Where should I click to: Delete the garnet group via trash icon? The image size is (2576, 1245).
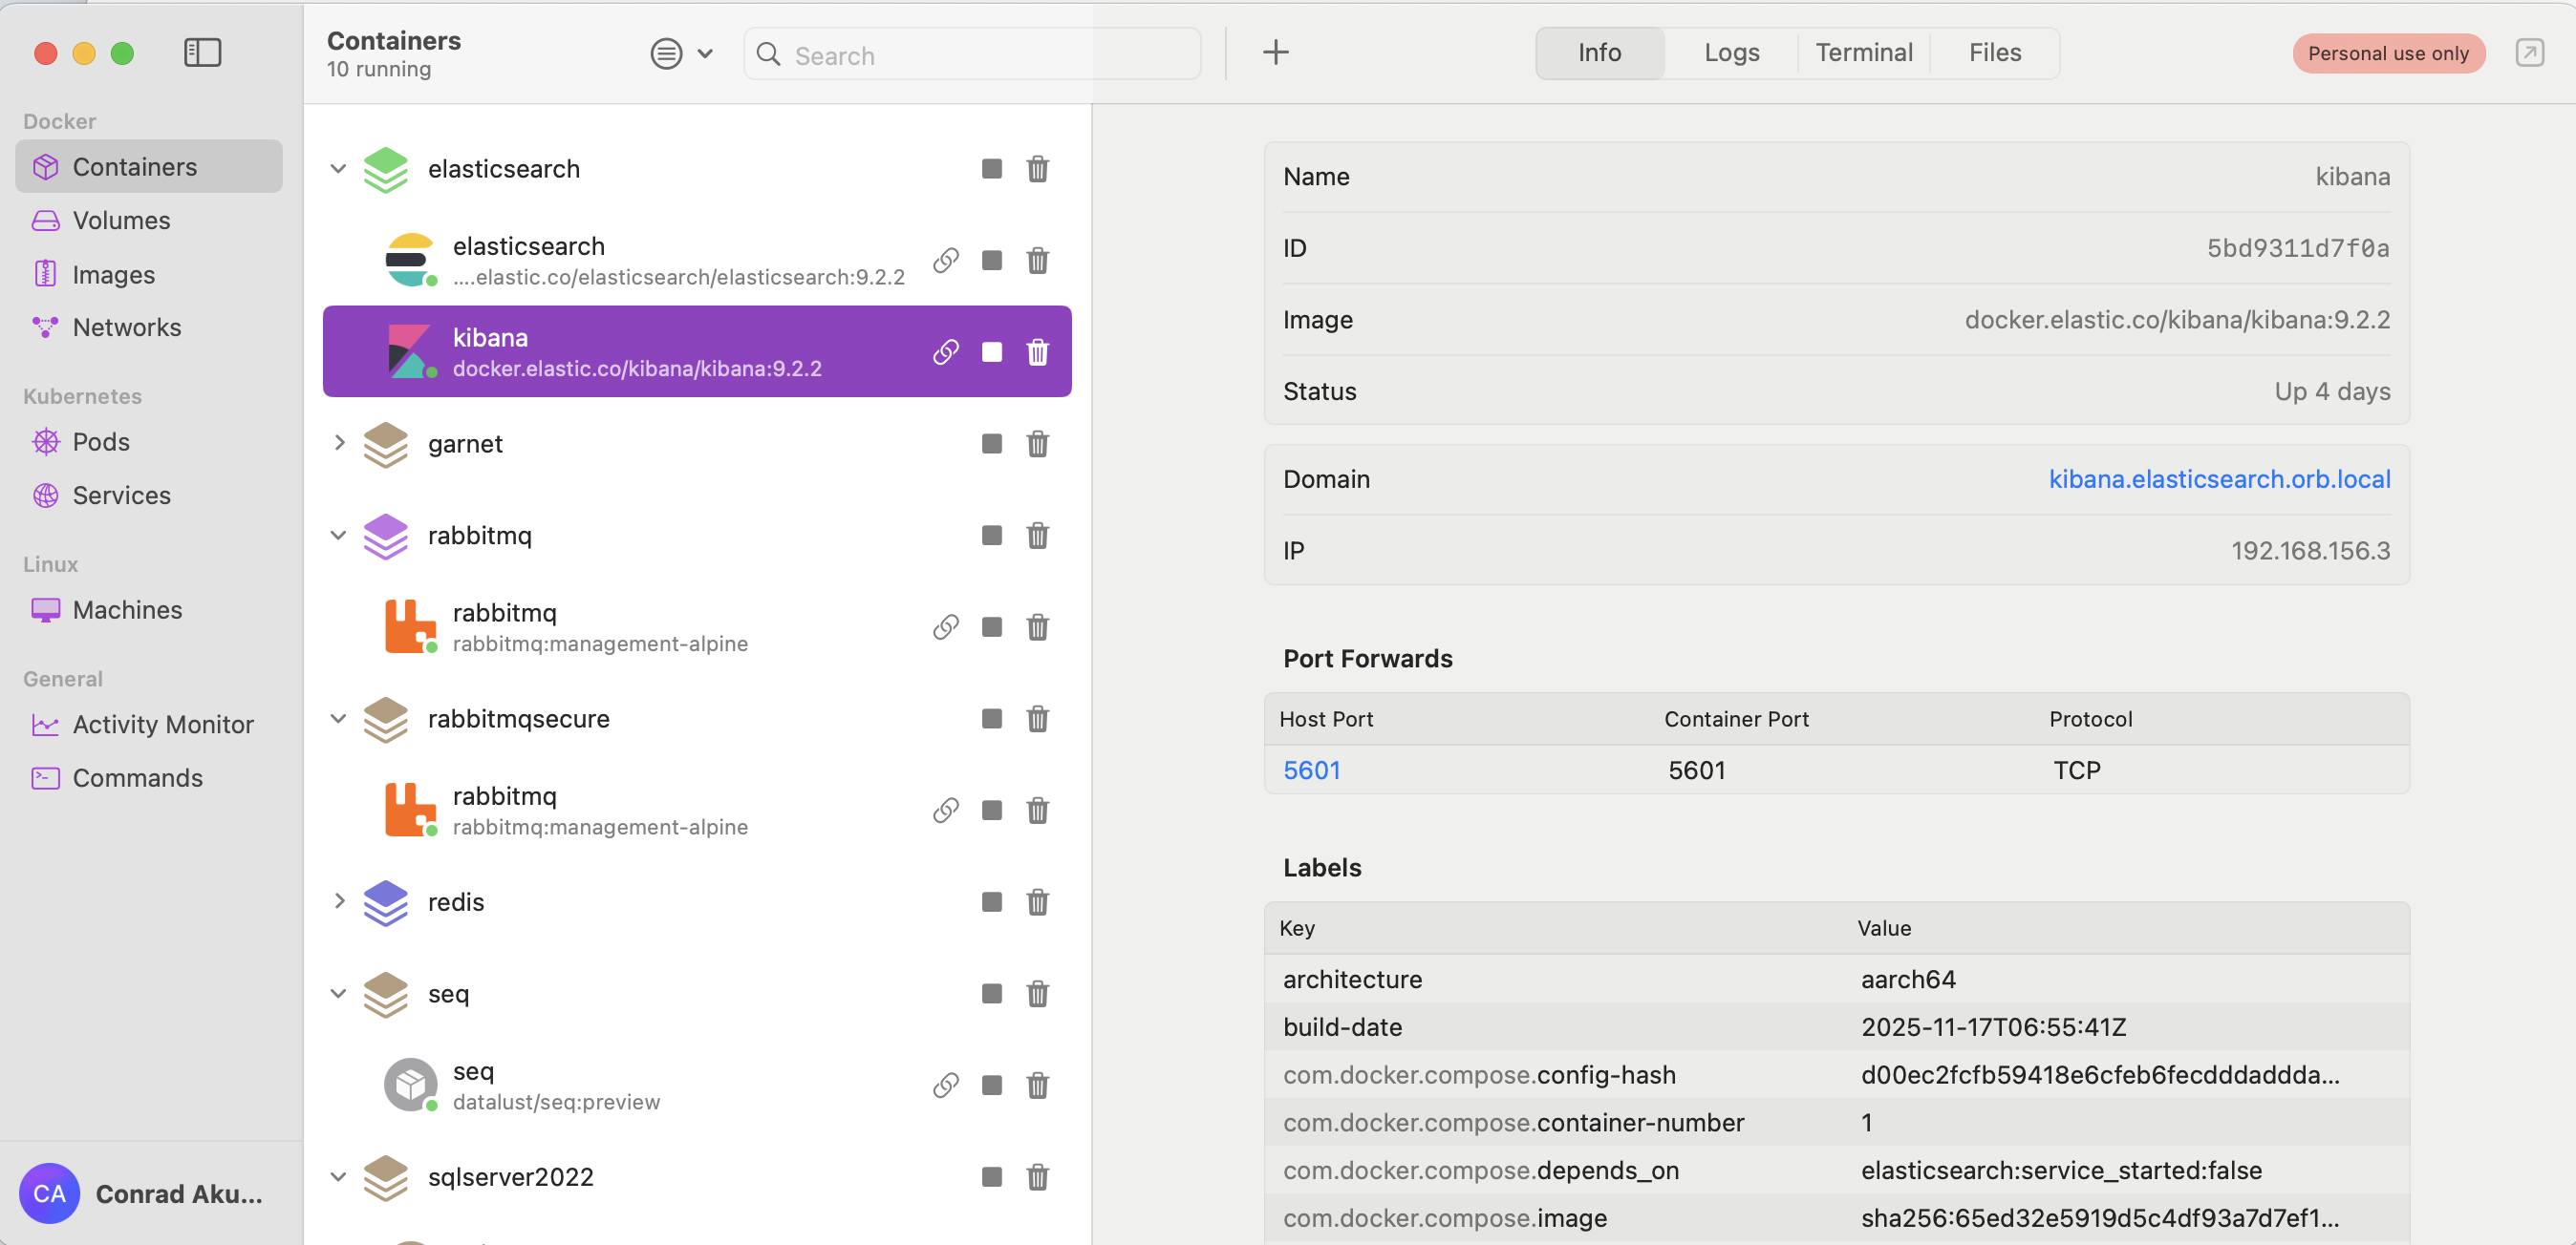[x=1037, y=444]
